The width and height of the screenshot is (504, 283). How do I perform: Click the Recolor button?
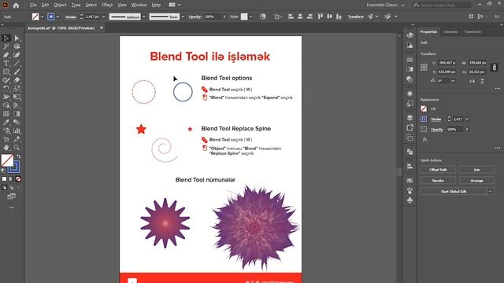pos(438,180)
